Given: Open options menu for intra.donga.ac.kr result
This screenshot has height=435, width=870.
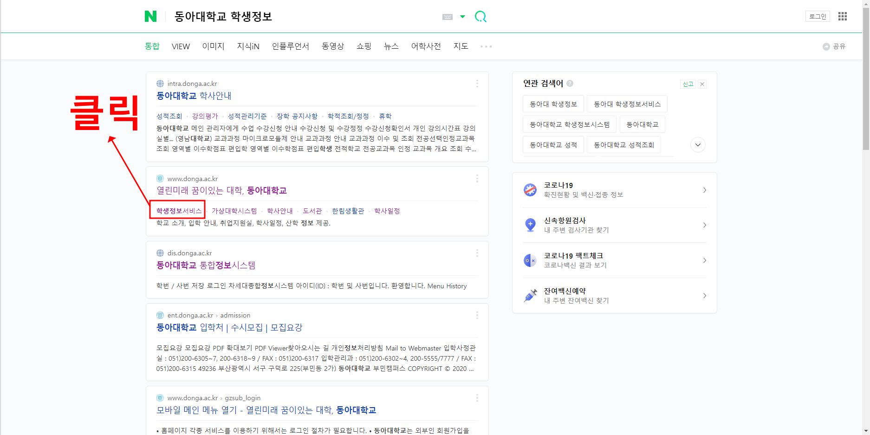Looking at the screenshot, I should click(x=477, y=84).
